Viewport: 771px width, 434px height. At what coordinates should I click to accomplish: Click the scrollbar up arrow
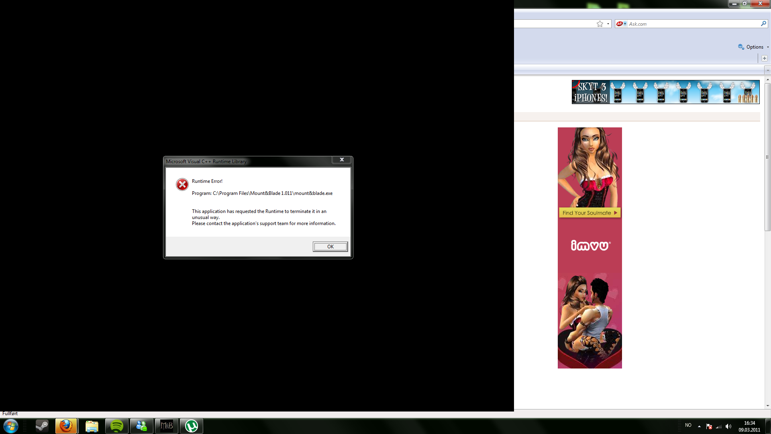pos(767,80)
